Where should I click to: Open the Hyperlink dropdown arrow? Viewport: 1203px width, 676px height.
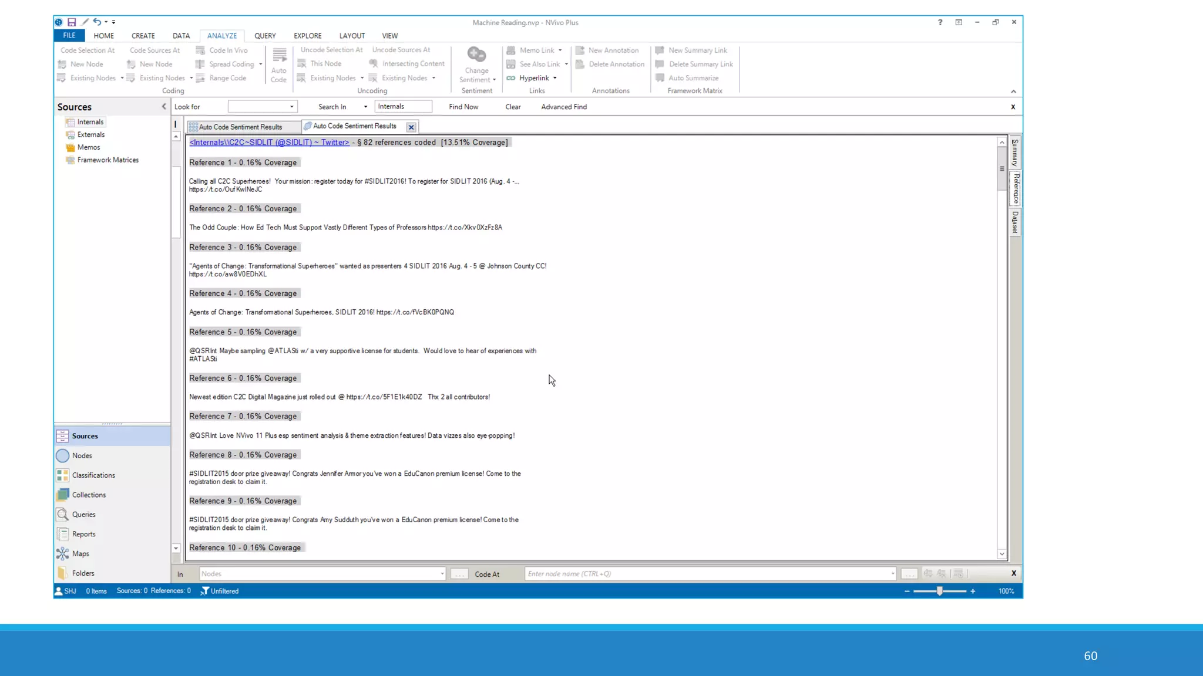555,78
